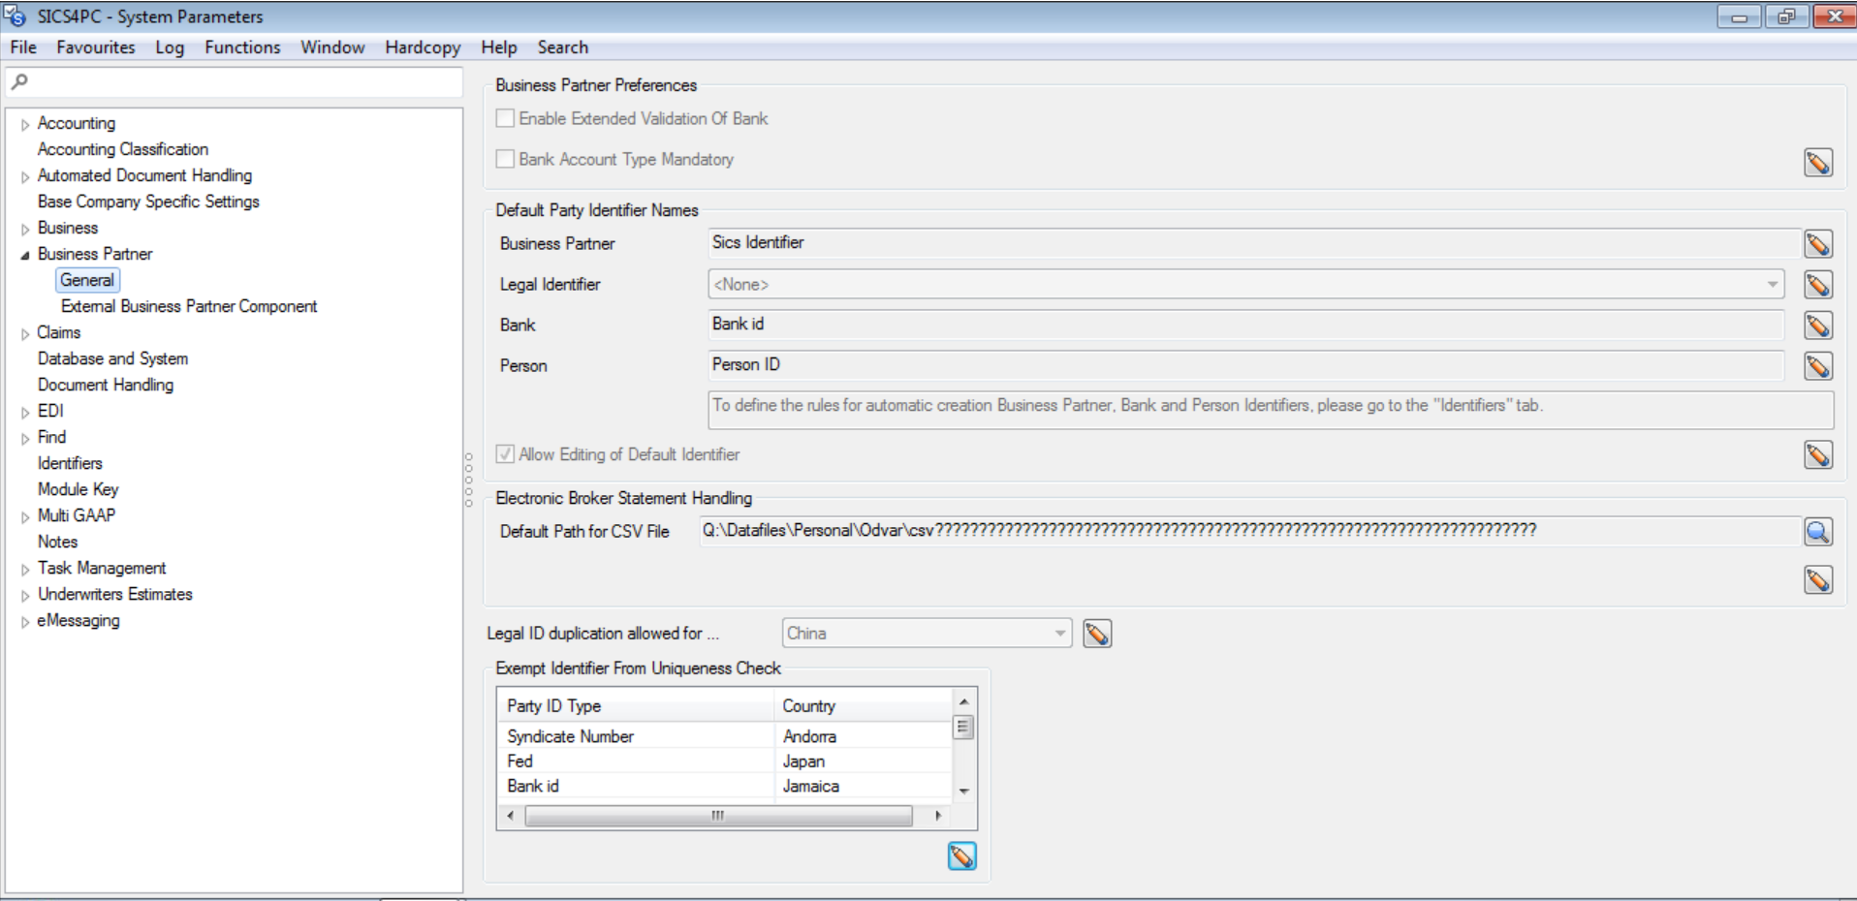
Task: Open the Legal ID duplication country dropdown
Action: (1059, 634)
